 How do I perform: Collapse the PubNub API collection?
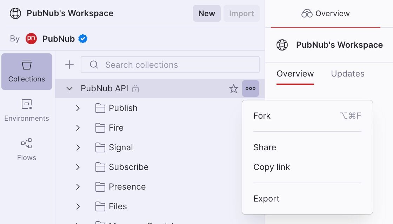click(x=69, y=88)
